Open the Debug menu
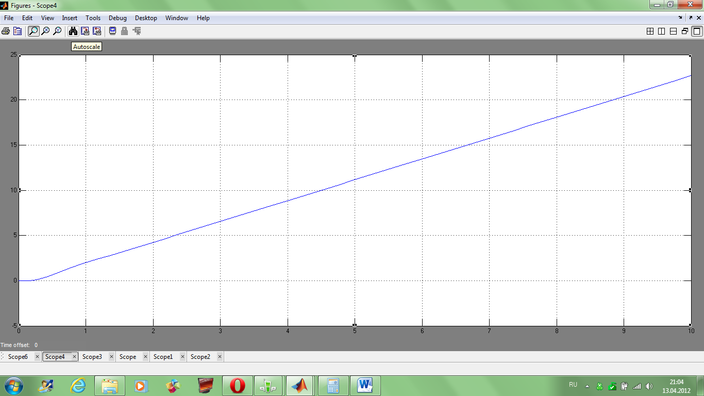Screen dimensions: 704x396 pyautogui.click(x=118, y=18)
